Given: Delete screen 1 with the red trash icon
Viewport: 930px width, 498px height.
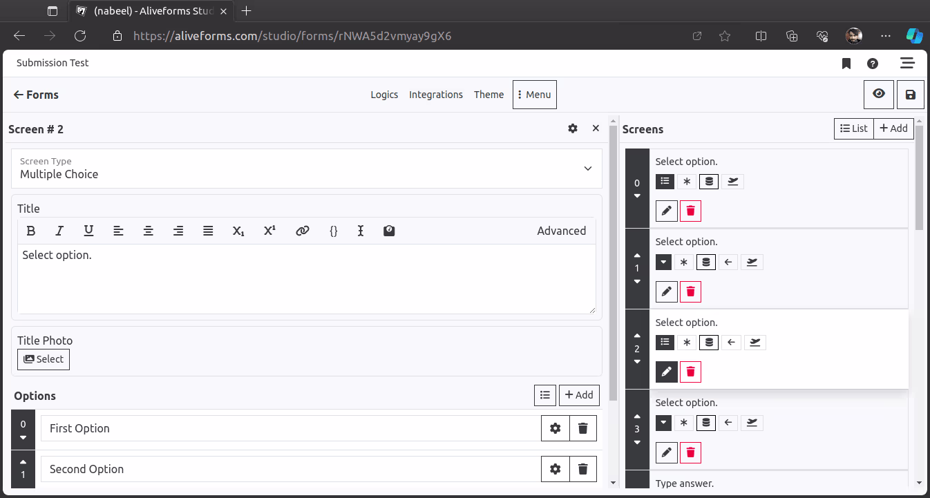Looking at the screenshot, I should [690, 291].
